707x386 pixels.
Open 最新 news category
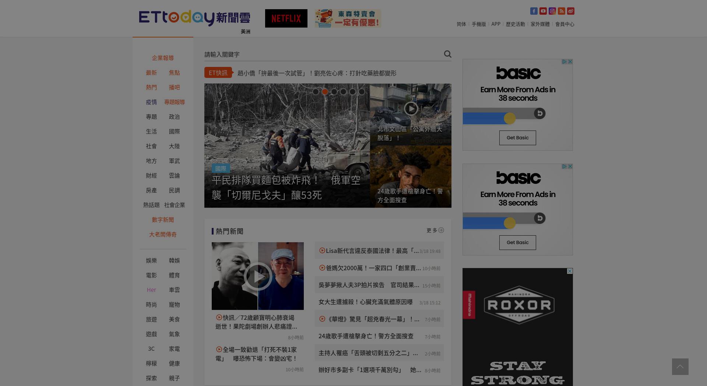(151, 73)
